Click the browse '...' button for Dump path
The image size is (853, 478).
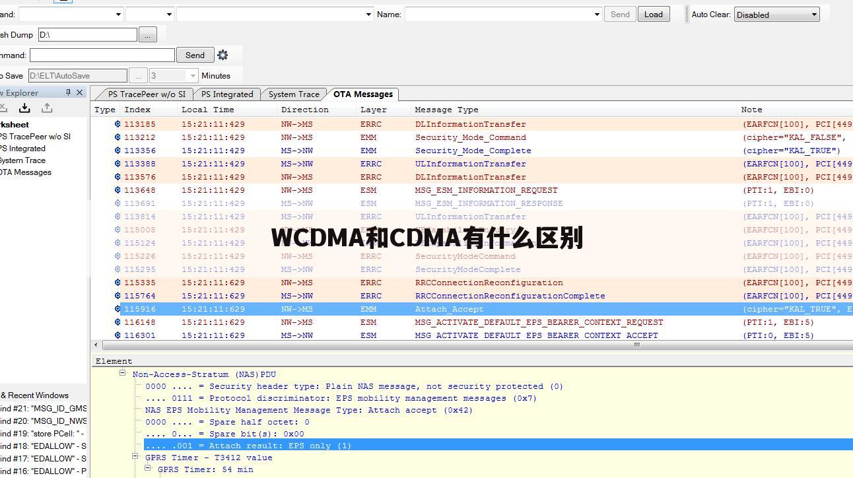click(x=147, y=34)
